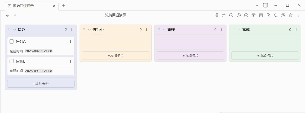
Task: Click the archive box icon
Action: pos(261,15)
